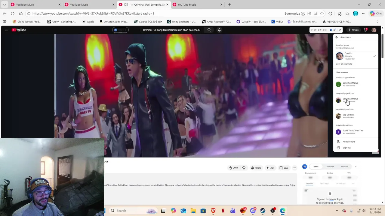Select the Cotah's channel account

pos(356,56)
